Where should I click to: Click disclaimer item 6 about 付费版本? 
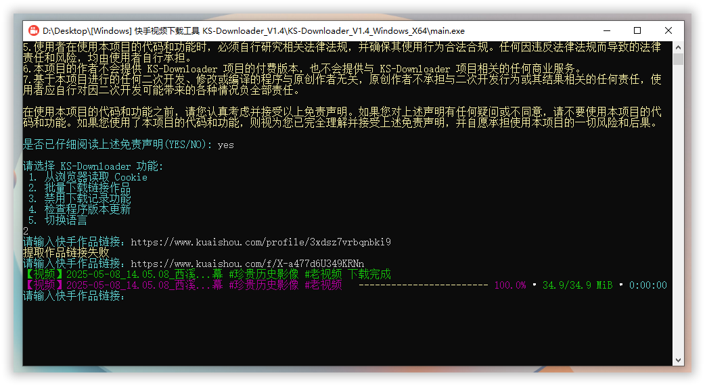point(302,69)
